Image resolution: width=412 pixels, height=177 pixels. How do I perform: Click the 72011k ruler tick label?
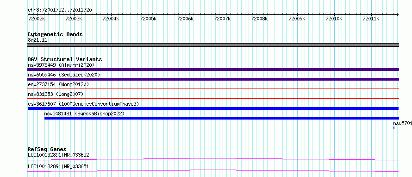[x=371, y=19]
